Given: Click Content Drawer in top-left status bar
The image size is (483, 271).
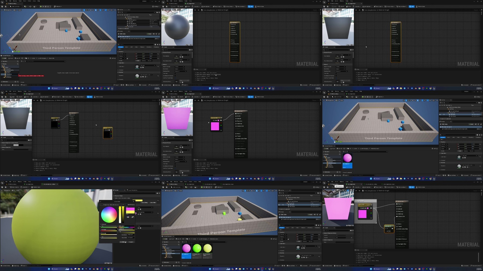Looking at the screenshot, I should (x=5, y=85).
